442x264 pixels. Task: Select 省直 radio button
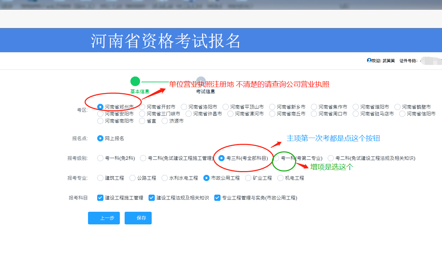click(142, 121)
